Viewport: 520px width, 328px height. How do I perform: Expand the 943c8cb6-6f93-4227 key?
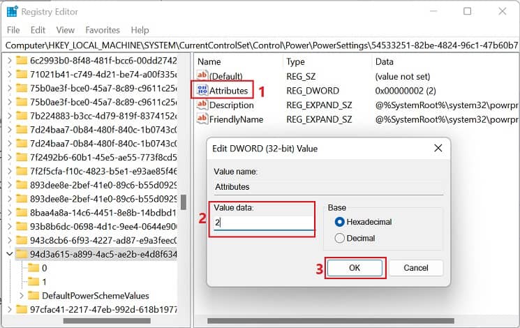click(x=9, y=240)
